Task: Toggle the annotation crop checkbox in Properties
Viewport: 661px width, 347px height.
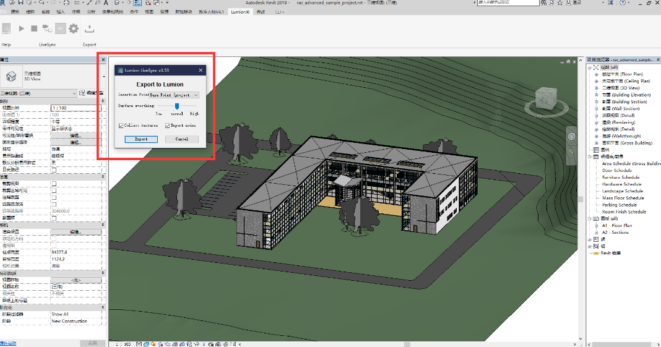Action: point(54,197)
